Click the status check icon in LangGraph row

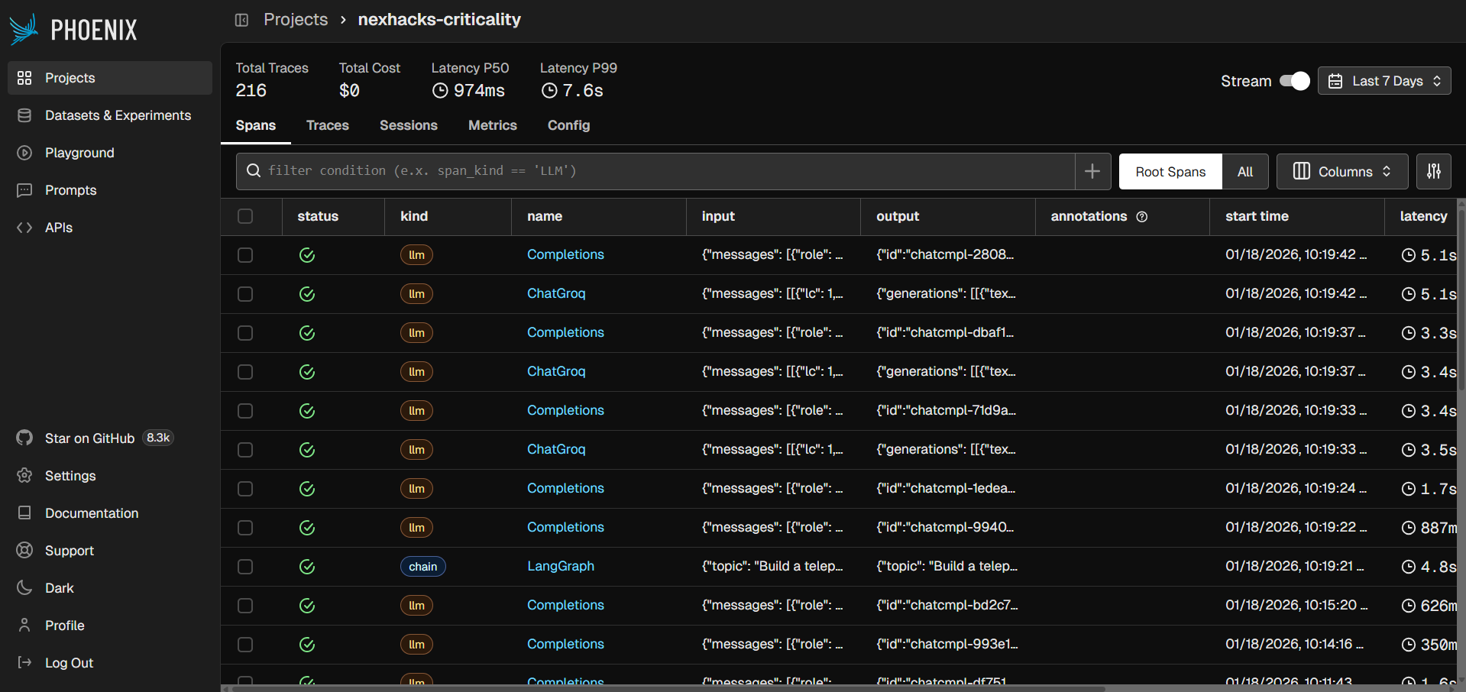[x=307, y=567]
